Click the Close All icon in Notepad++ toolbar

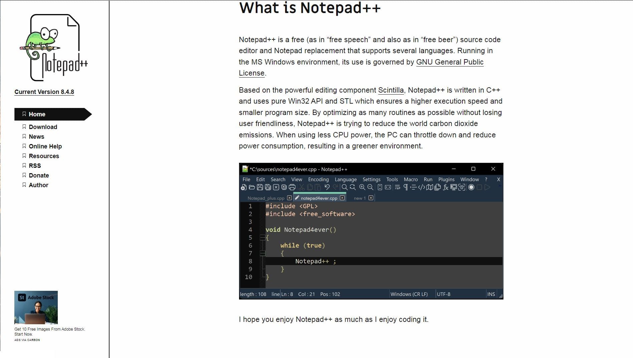(284, 187)
